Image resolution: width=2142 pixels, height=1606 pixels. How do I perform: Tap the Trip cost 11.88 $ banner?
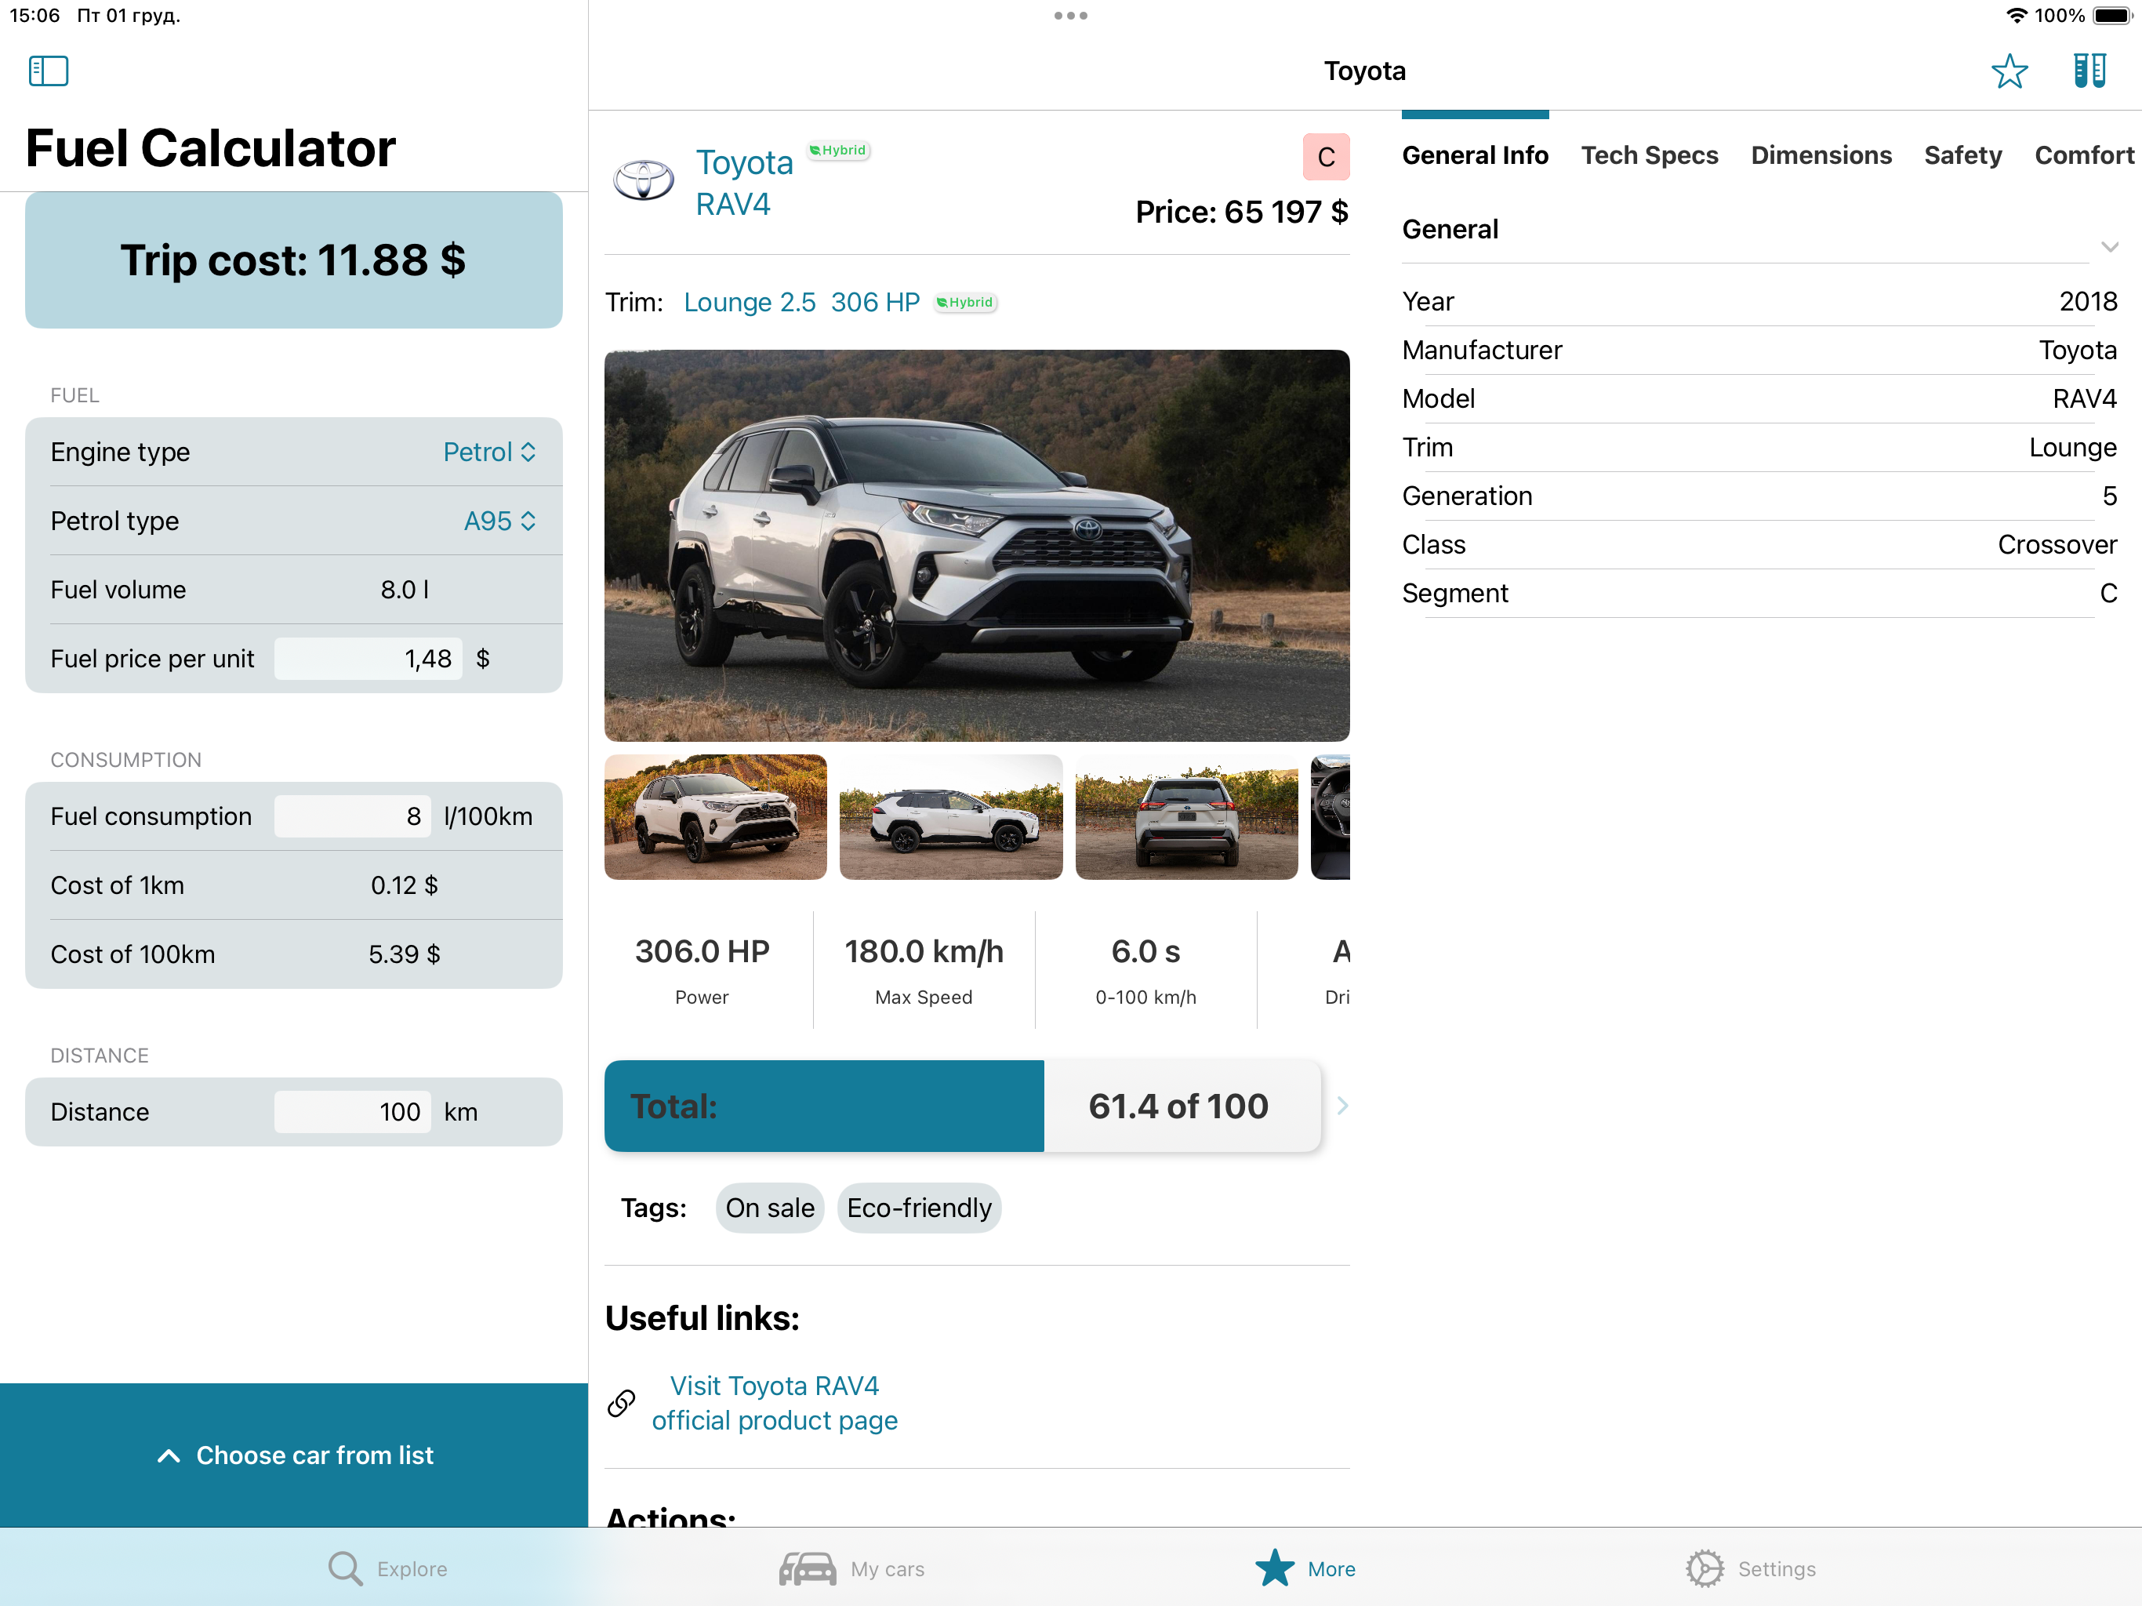pos(293,260)
